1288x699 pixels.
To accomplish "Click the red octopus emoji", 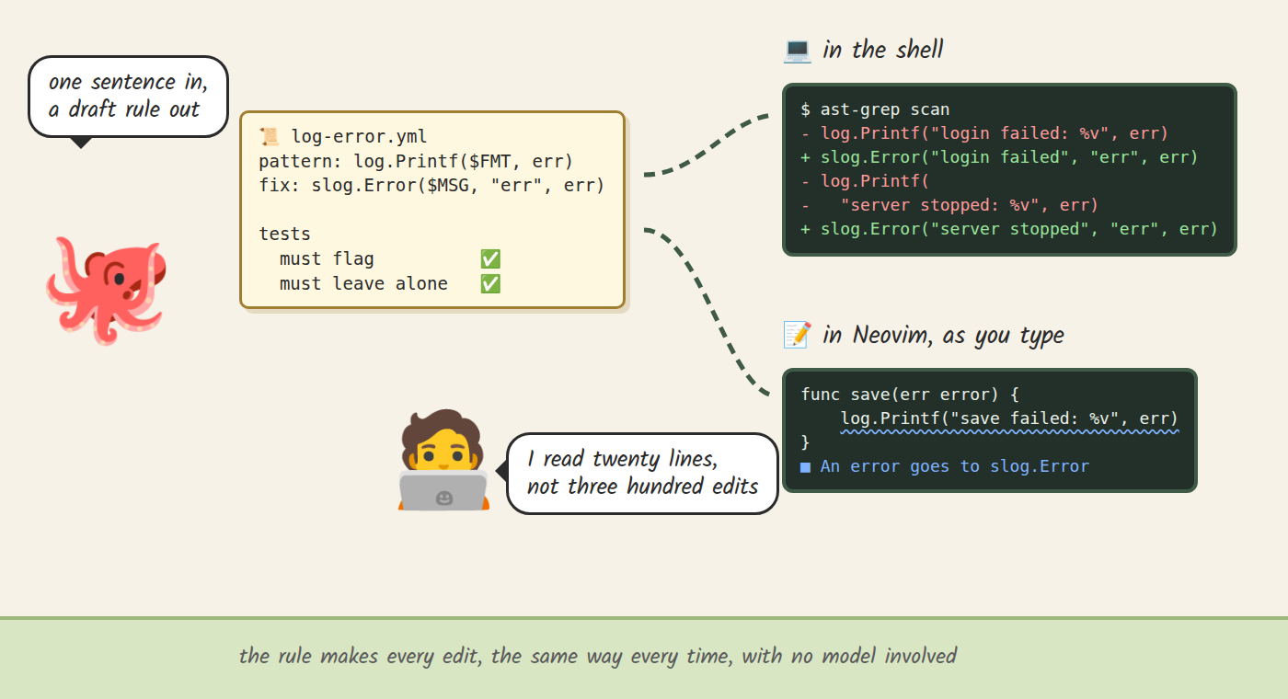I will [106, 290].
